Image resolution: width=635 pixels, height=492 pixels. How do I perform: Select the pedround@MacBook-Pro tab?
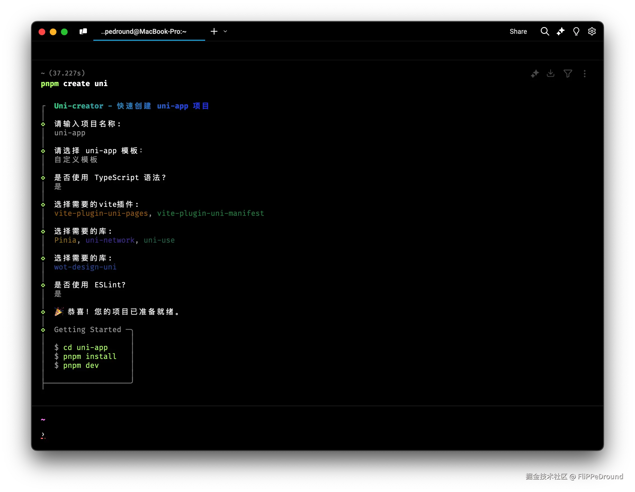tap(144, 31)
